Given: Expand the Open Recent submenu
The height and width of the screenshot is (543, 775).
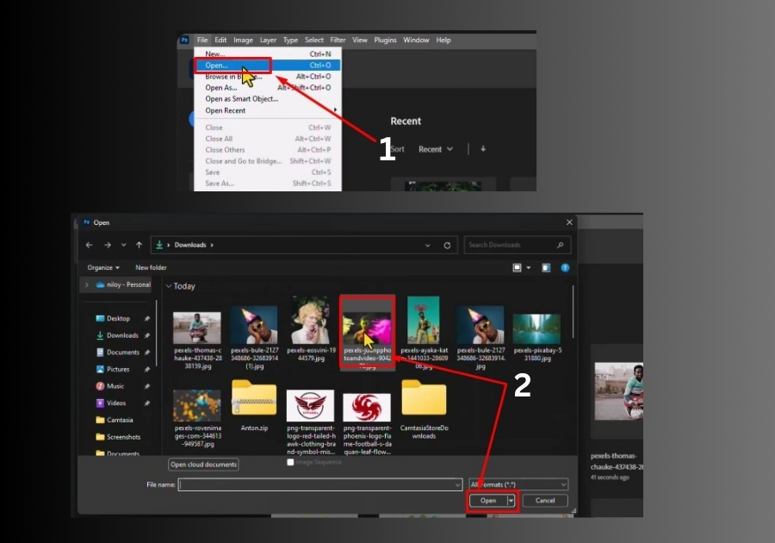Looking at the screenshot, I should coord(268,111).
